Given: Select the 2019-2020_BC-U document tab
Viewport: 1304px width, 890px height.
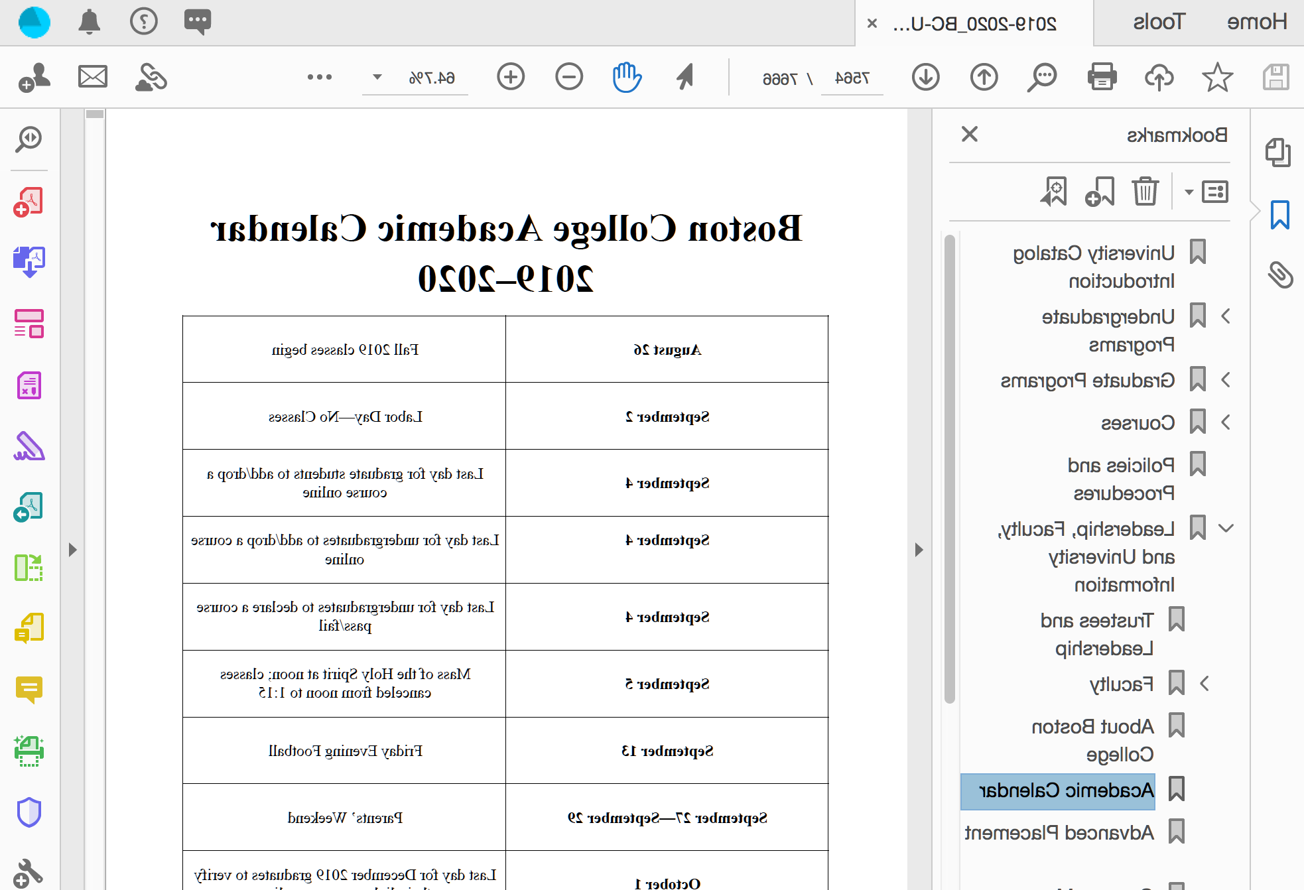Looking at the screenshot, I should click(974, 24).
